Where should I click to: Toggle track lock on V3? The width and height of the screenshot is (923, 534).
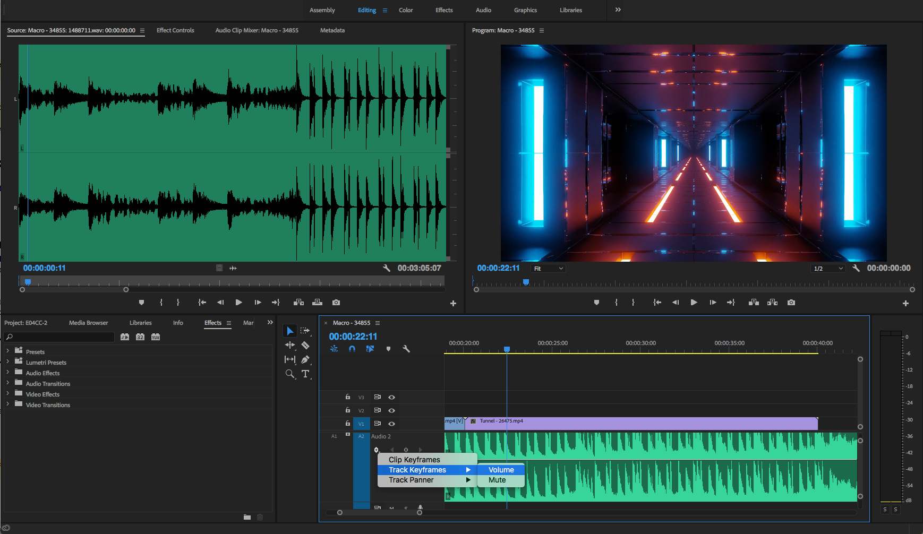pyautogui.click(x=348, y=397)
